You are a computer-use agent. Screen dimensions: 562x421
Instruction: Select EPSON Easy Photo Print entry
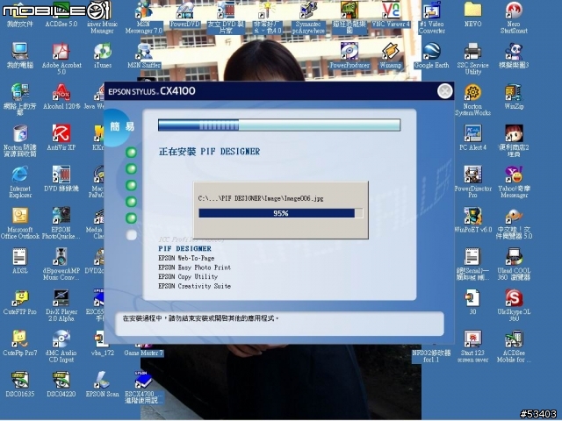pos(195,268)
